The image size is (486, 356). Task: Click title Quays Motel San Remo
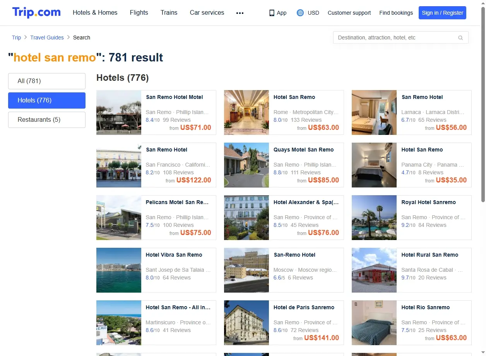coord(303,150)
